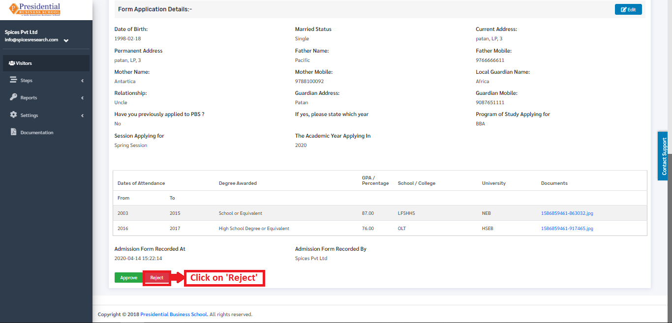
Task: Click the 'Documents' column header
Action: tap(554, 183)
